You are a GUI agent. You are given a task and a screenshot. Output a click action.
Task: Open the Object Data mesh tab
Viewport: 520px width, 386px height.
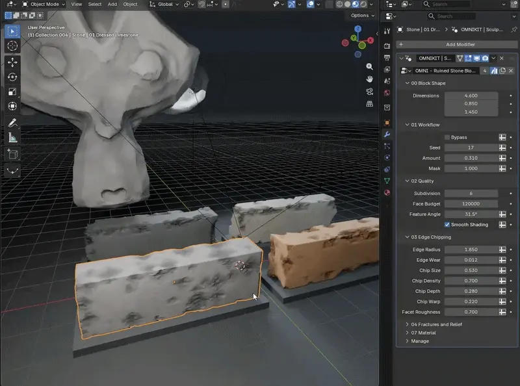387,181
